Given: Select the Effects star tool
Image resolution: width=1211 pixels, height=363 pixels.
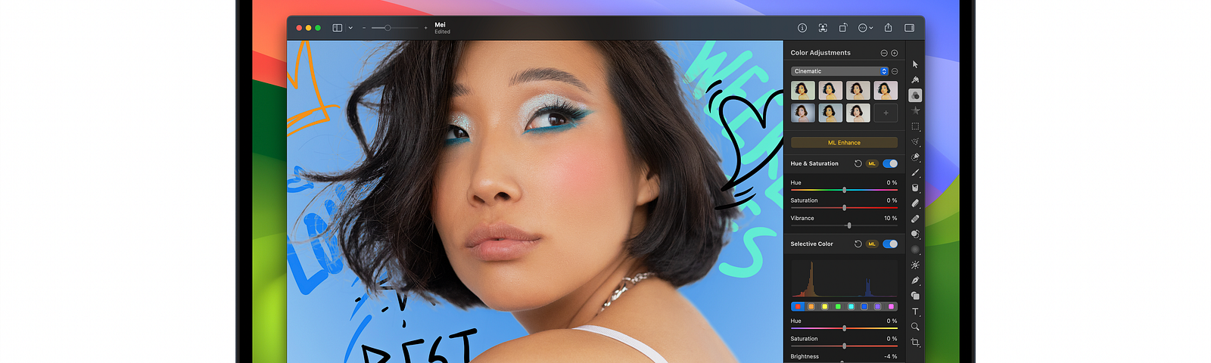Looking at the screenshot, I should click(x=915, y=110).
